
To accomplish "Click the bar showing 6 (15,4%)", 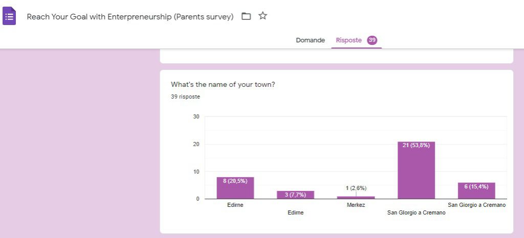I will (x=476, y=191).
